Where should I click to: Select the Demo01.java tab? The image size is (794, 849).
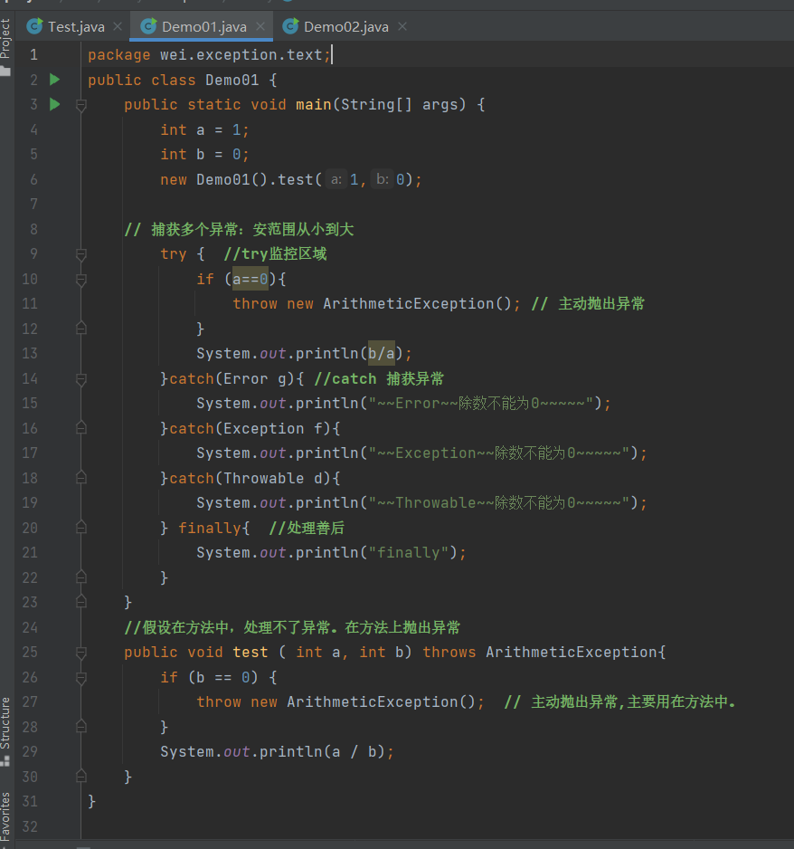tap(203, 26)
